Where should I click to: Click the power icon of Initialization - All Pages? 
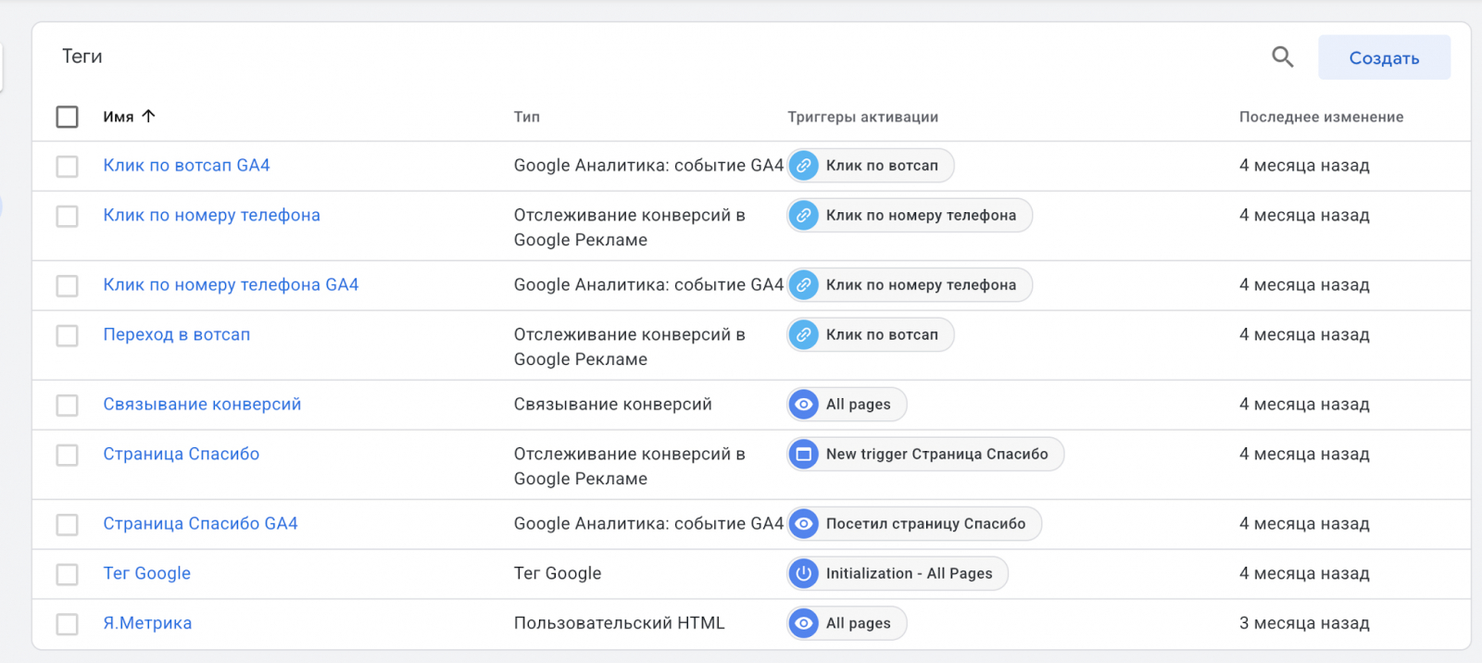point(804,574)
